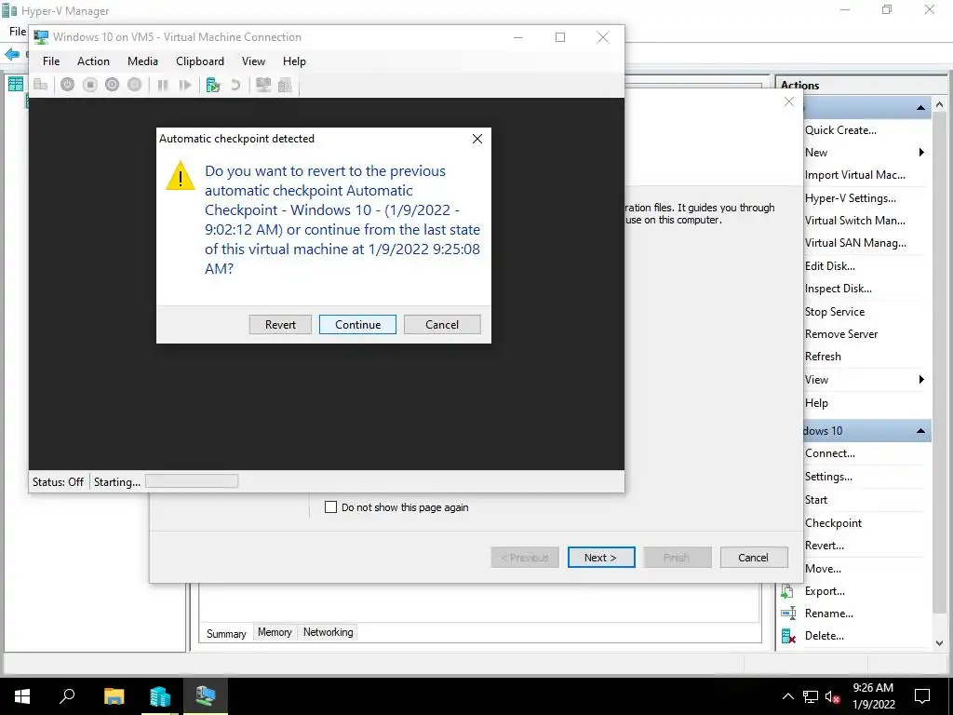Click Import Virtual Machine action
Viewport: 953px width, 715px height.
[855, 175]
